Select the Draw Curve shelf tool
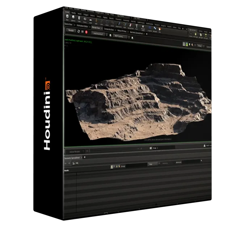This screenshot has width=228, height=228. 119,25
